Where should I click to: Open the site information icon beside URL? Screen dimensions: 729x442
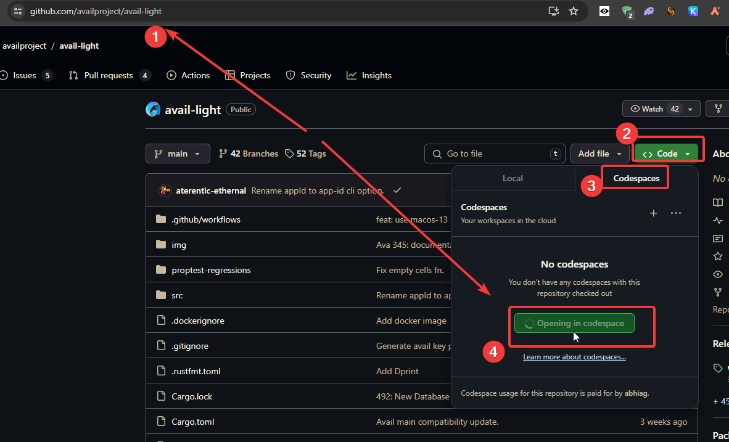[18, 11]
